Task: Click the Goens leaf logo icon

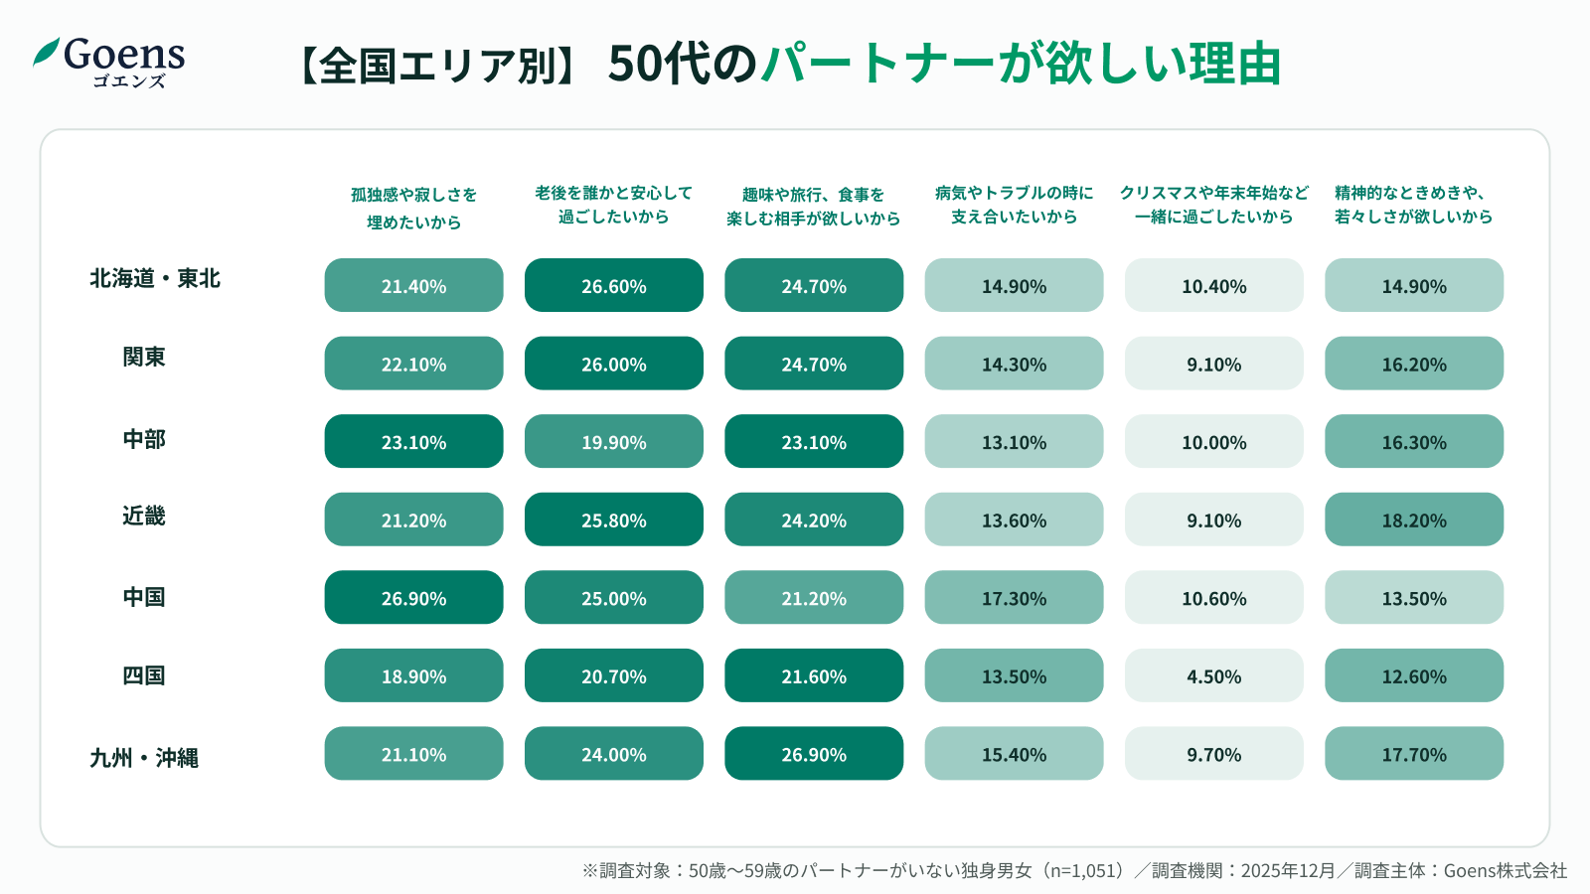Action: click(x=47, y=52)
